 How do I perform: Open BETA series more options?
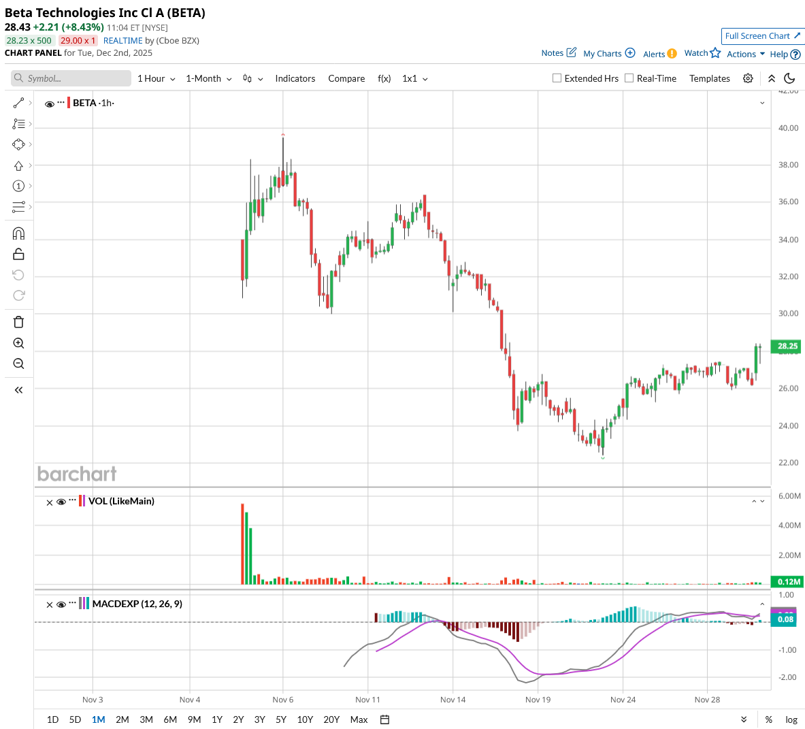click(x=61, y=101)
